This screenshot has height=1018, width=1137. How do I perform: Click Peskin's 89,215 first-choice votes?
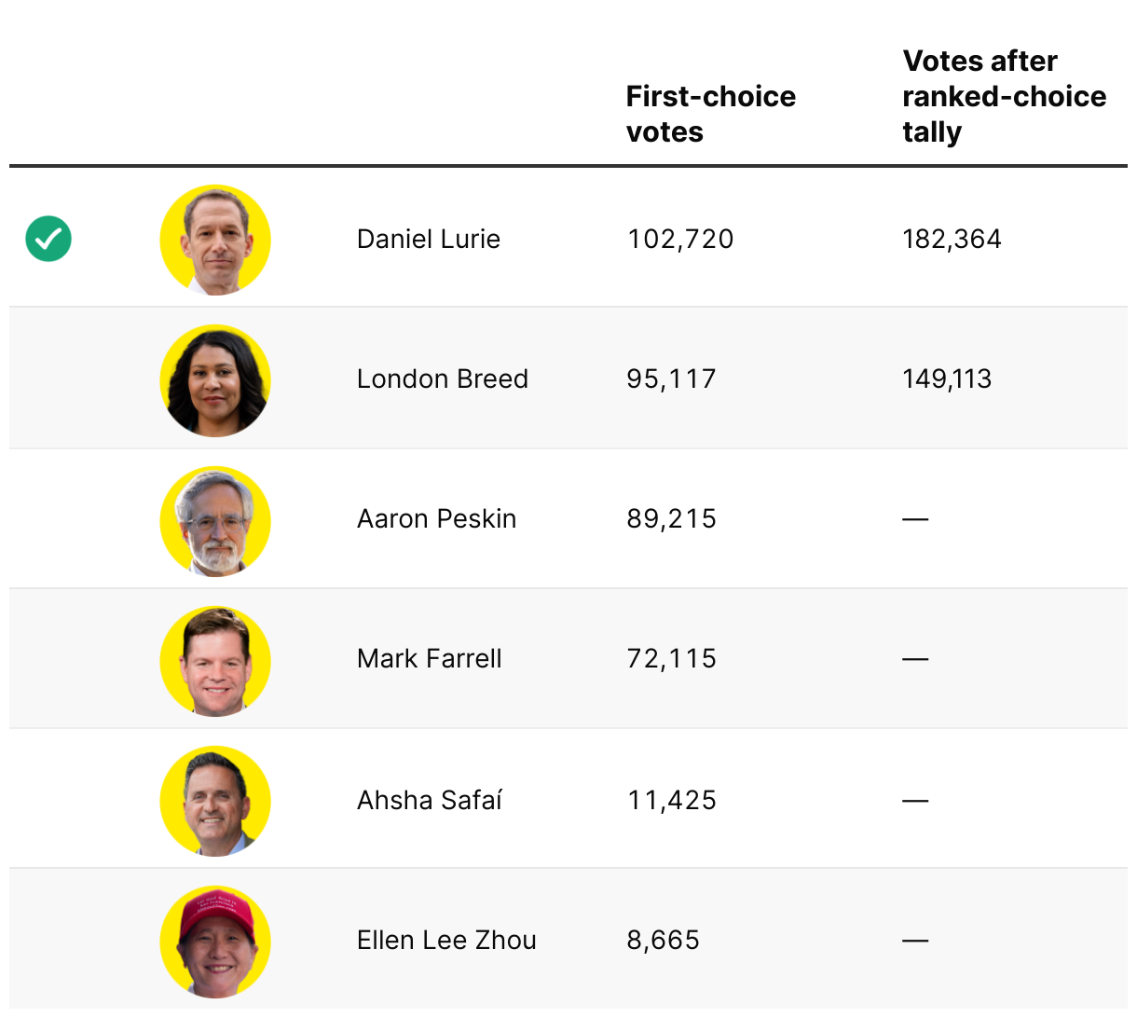point(672,519)
